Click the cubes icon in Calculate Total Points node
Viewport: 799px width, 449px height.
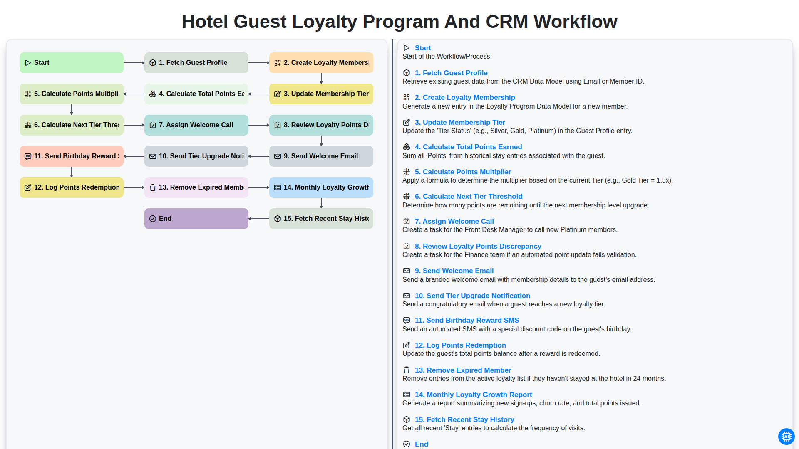tap(153, 94)
